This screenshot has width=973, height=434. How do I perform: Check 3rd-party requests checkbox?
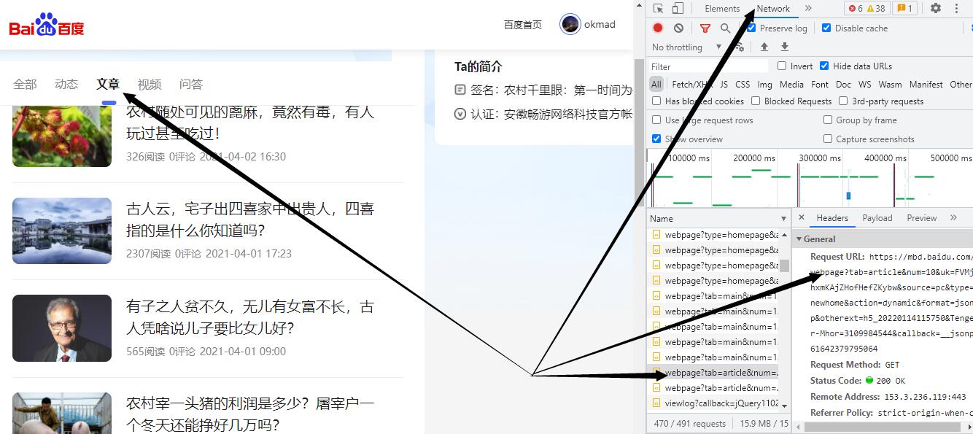tap(843, 101)
